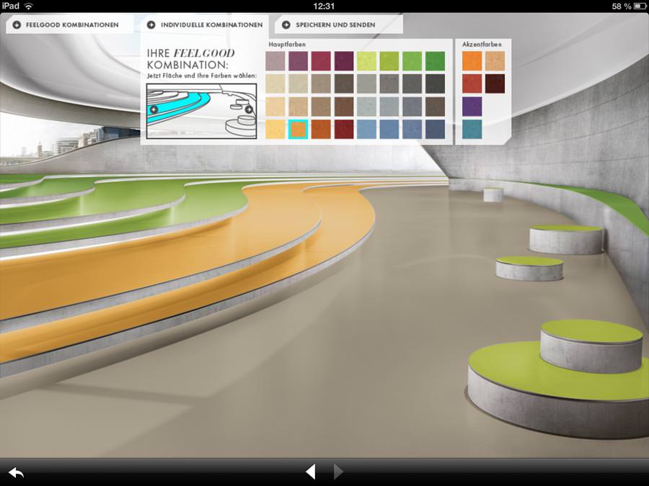This screenshot has width=649, height=486.
Task: Choose the chocolate brown swatch in third row
Action: 344,107
